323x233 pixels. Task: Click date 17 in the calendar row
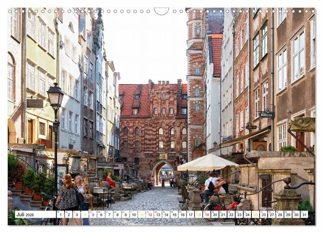pyautogui.click(x=191, y=214)
